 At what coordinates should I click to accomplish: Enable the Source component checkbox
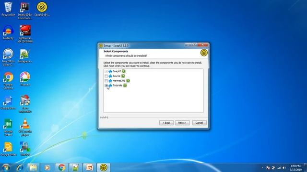[x=106, y=76]
